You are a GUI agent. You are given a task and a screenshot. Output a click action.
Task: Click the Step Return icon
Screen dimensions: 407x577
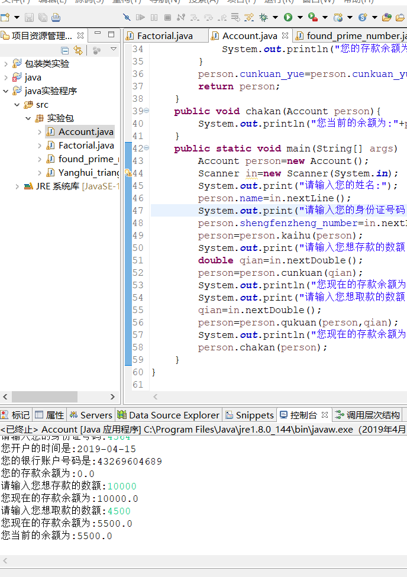click(x=222, y=17)
